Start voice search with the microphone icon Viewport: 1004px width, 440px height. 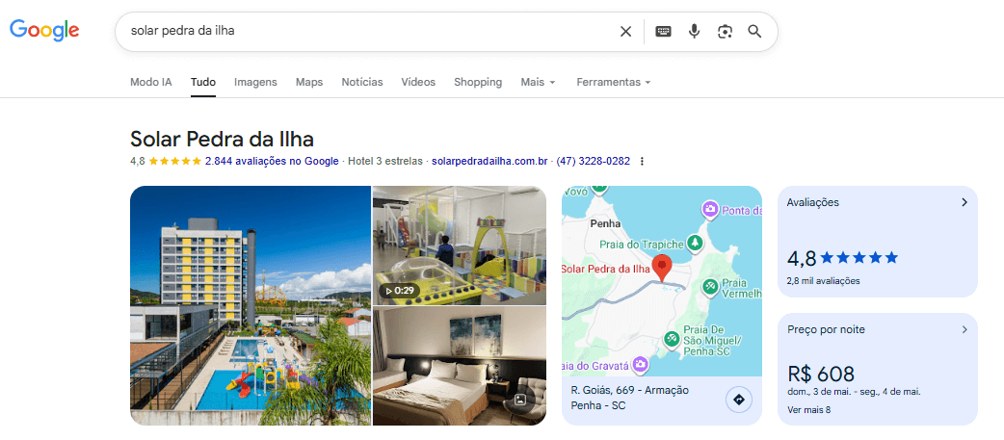[x=694, y=32]
